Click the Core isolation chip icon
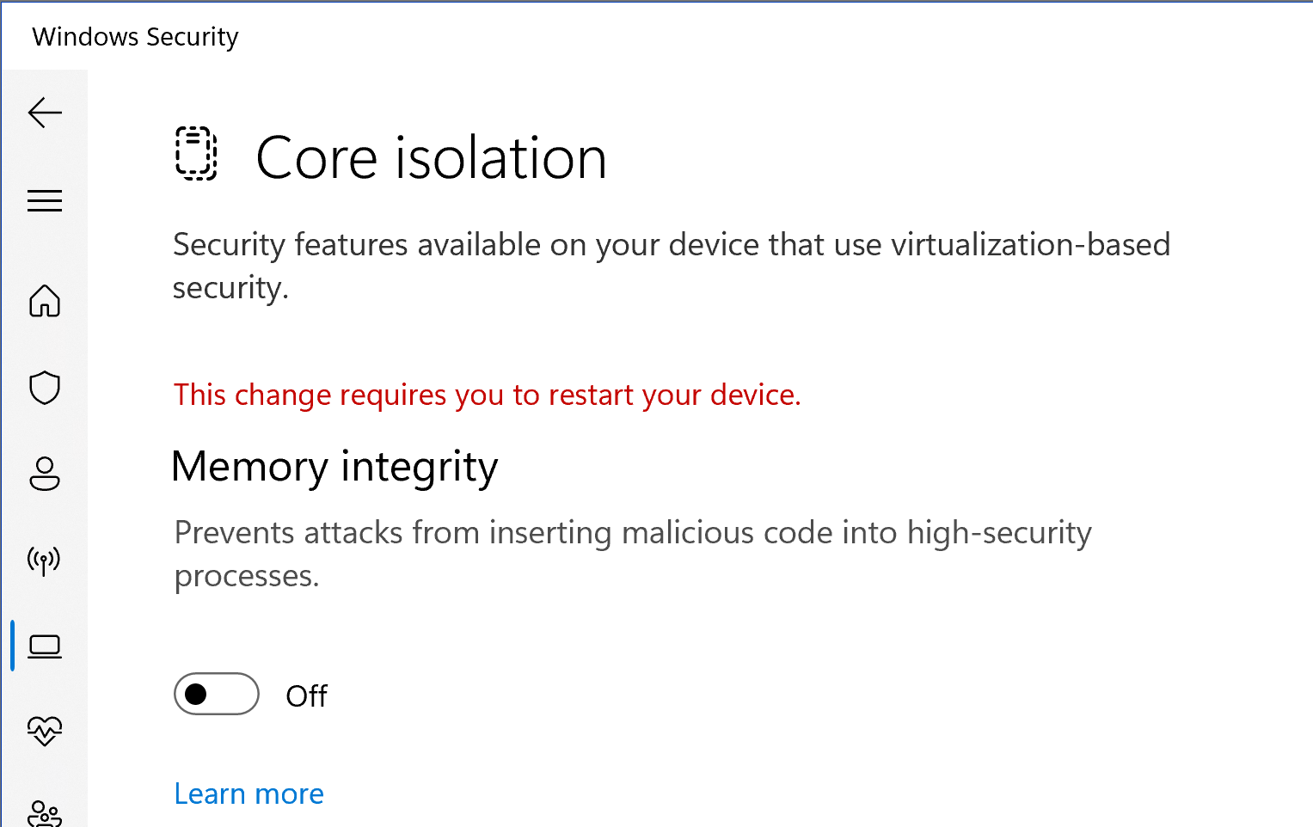 coord(197,154)
